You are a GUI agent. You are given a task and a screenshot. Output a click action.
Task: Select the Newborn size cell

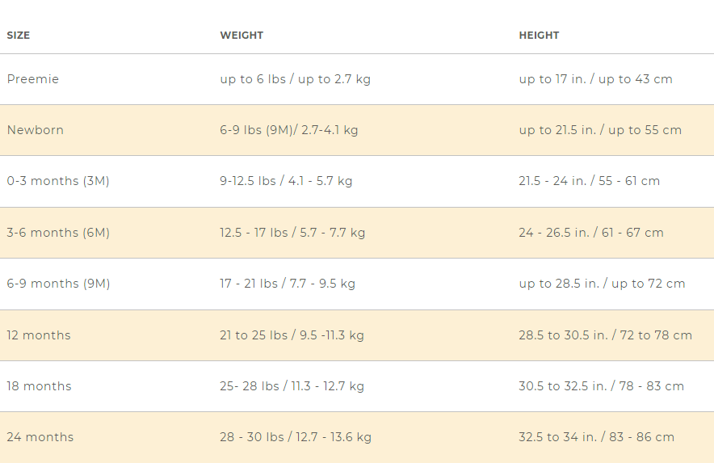[x=35, y=130]
